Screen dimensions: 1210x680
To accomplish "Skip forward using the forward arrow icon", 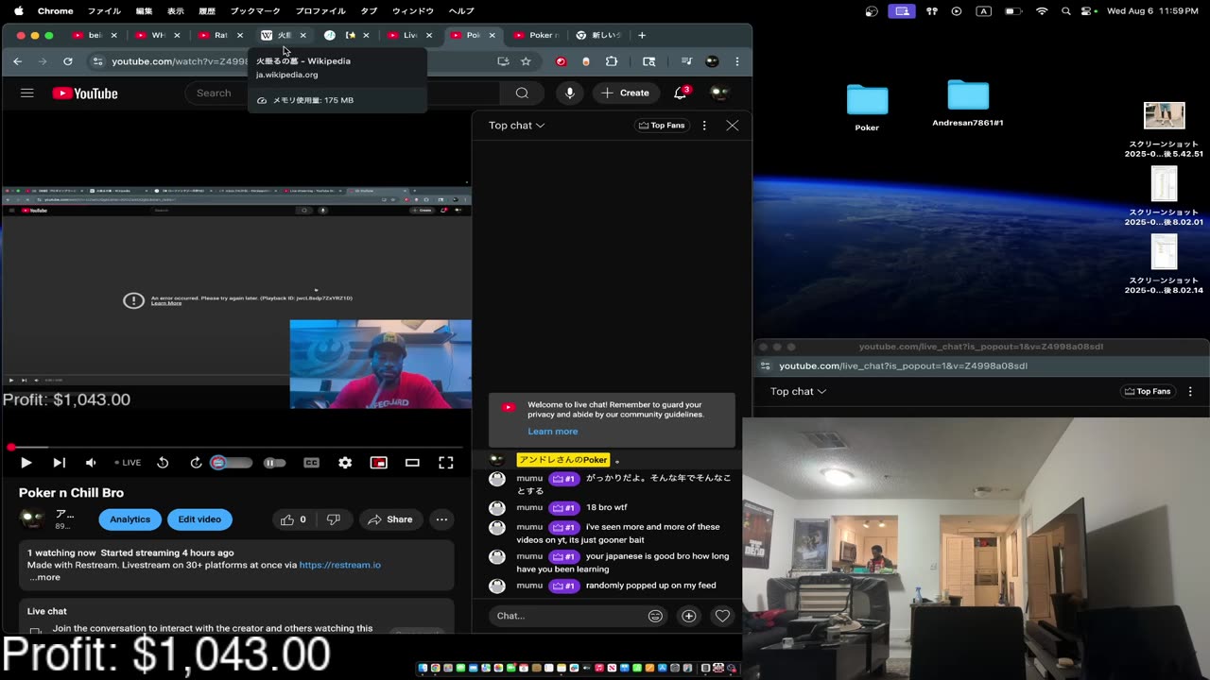I will (x=196, y=463).
